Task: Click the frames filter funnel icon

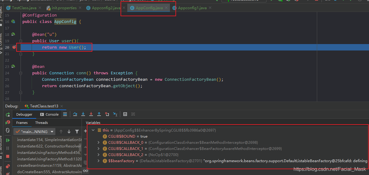Action: (x=77, y=132)
